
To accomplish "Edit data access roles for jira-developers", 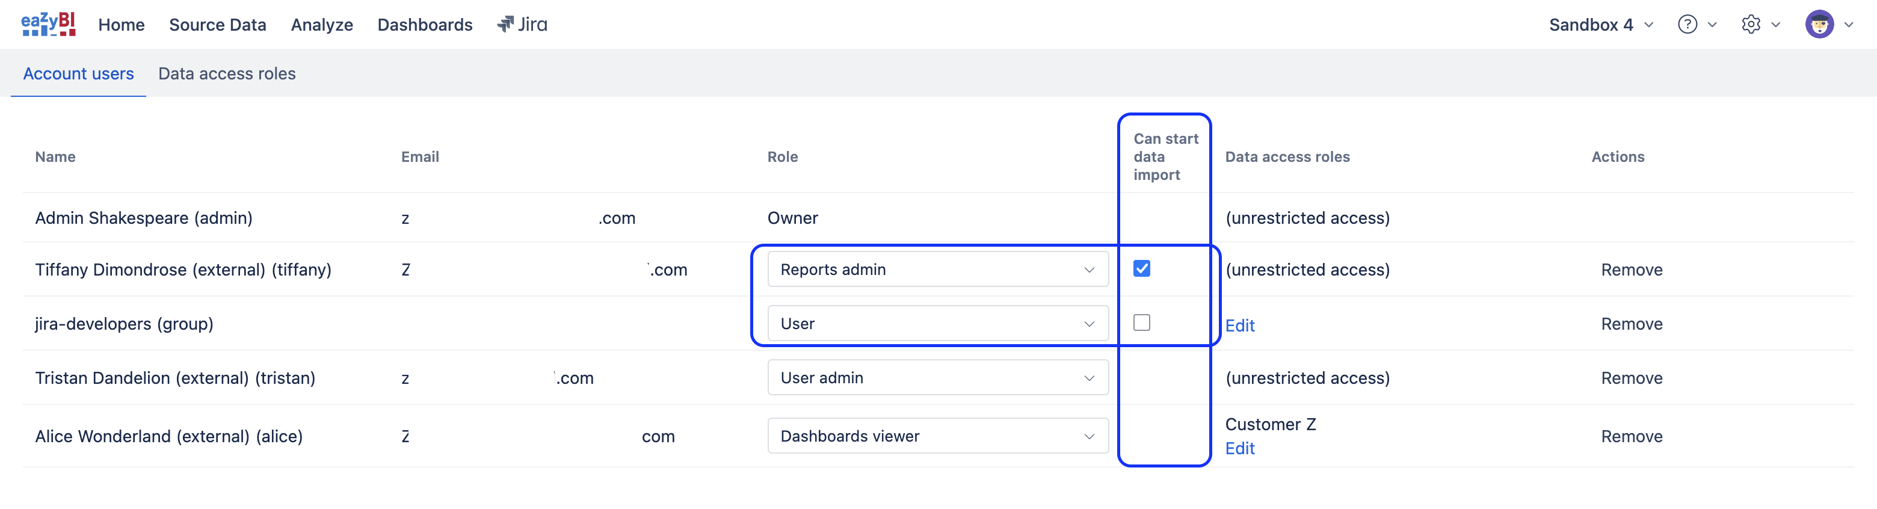I will tap(1239, 325).
